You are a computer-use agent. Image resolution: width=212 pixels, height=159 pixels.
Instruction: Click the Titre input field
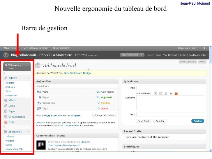pyautogui.click(x=170, y=88)
